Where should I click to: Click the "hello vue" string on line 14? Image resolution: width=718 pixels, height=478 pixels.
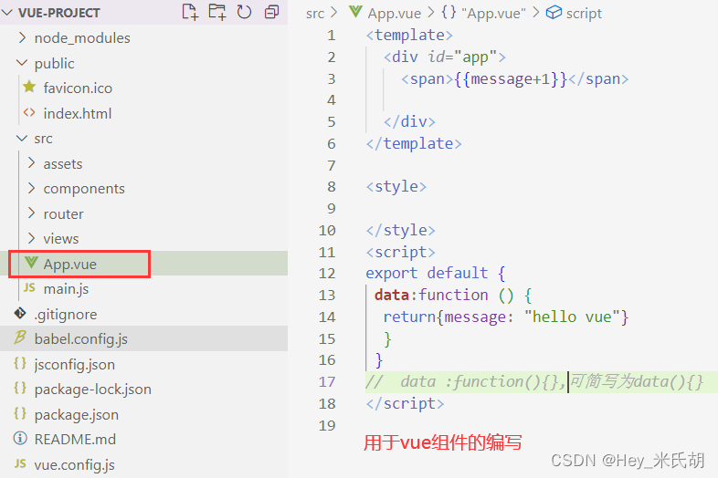(x=572, y=317)
